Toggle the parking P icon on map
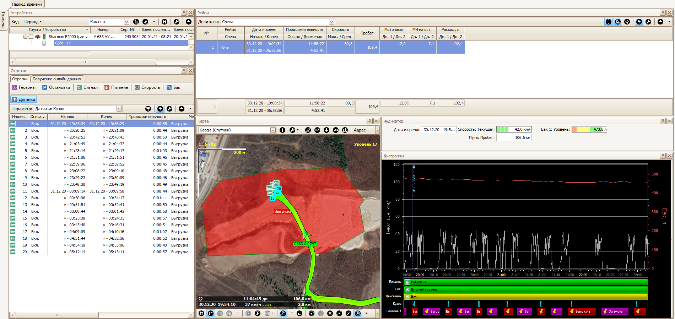This screenshot has height=319, width=675. (358, 313)
